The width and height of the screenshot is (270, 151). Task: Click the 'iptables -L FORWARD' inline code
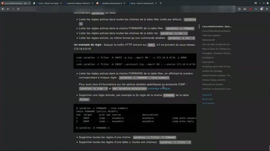coord(180,29)
